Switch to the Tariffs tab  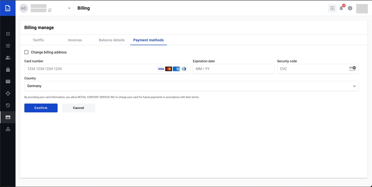click(38, 40)
